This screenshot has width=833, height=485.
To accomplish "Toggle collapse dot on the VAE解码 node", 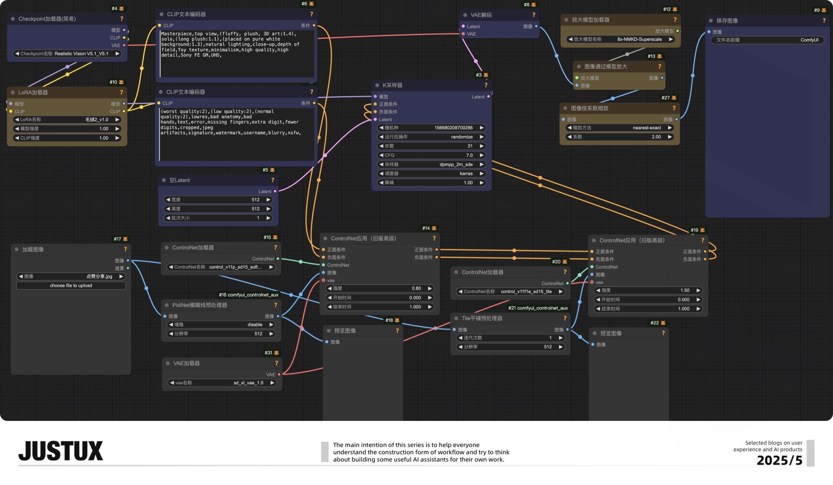I will (x=465, y=15).
